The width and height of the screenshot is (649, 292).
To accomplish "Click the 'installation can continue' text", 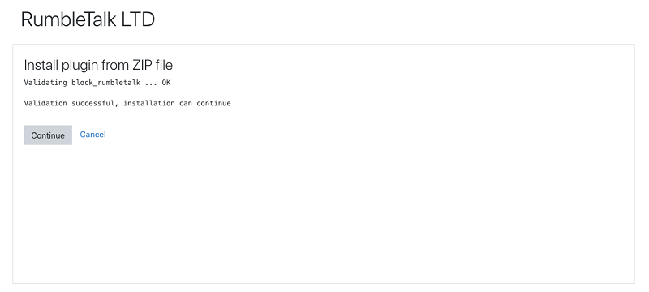I will (177, 103).
